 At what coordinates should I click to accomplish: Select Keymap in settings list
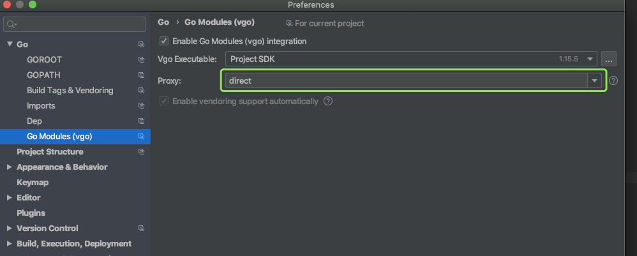pyautogui.click(x=33, y=183)
